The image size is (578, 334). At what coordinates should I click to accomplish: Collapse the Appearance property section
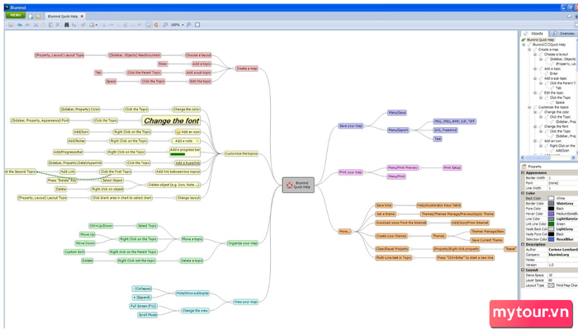coord(523,172)
